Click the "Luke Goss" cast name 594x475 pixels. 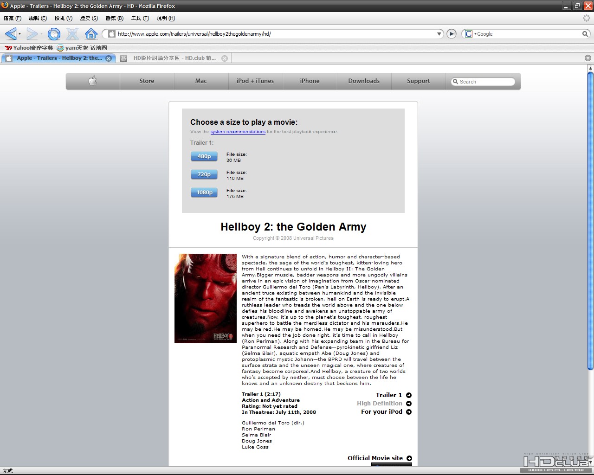[x=255, y=447]
